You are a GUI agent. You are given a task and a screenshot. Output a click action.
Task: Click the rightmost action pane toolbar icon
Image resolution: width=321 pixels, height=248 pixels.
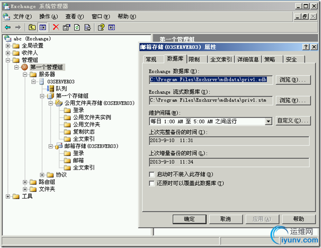pyautogui.click(x=111, y=27)
